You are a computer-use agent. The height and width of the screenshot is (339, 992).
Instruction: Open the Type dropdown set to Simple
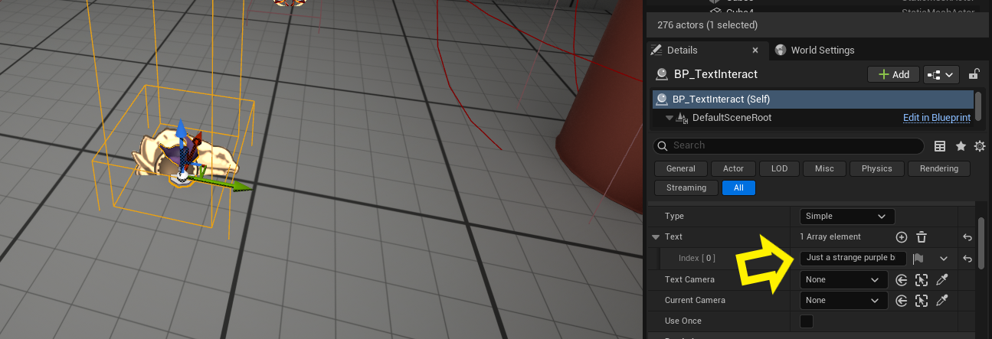(x=846, y=217)
